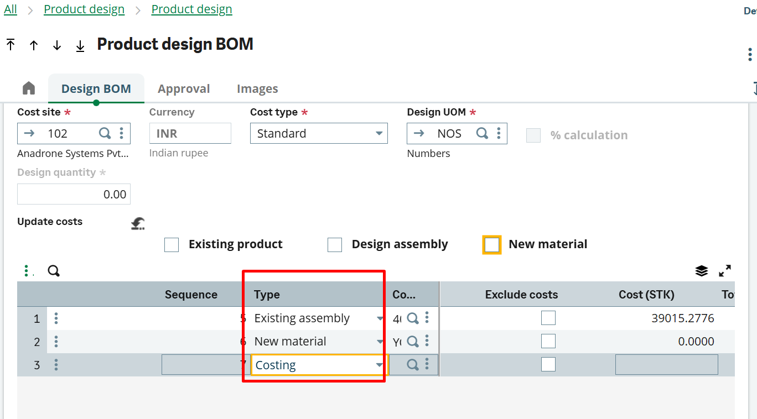Click the % calculation checkbox

tap(533, 135)
